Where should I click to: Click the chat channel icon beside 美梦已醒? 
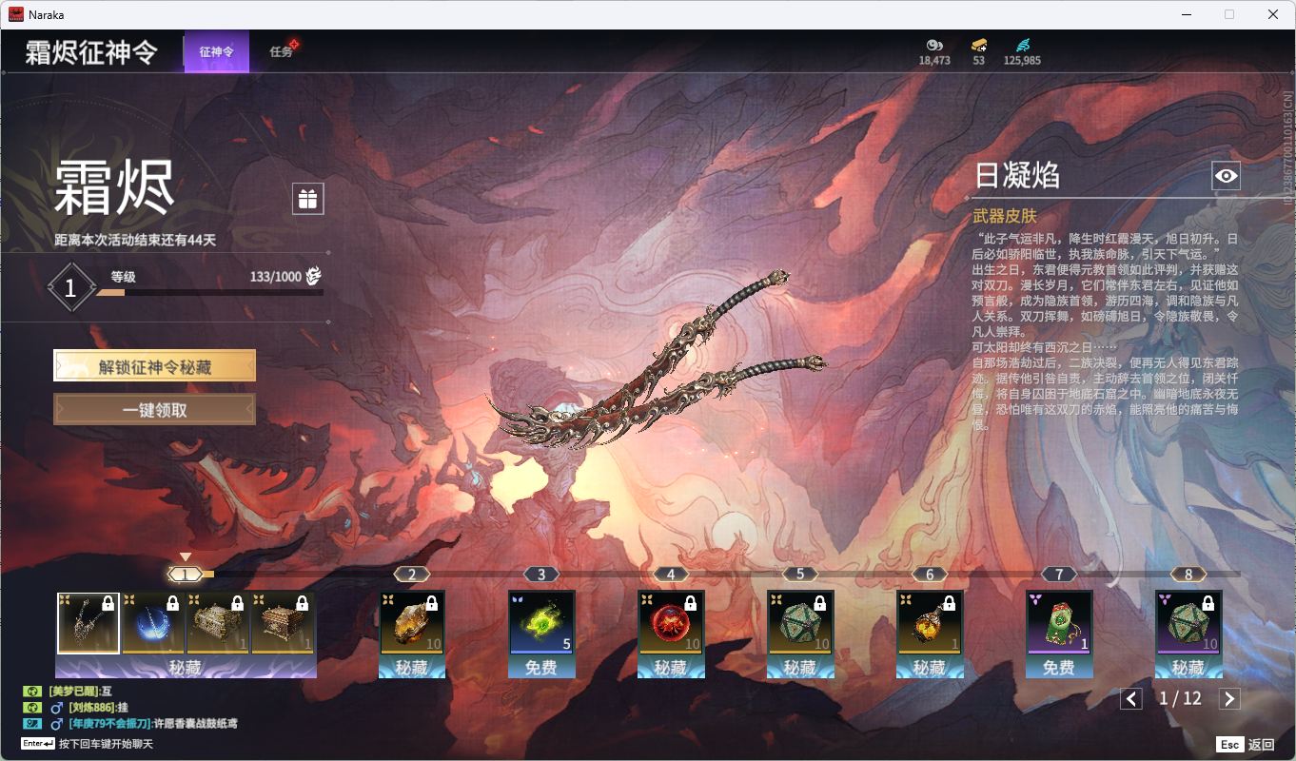click(x=31, y=692)
